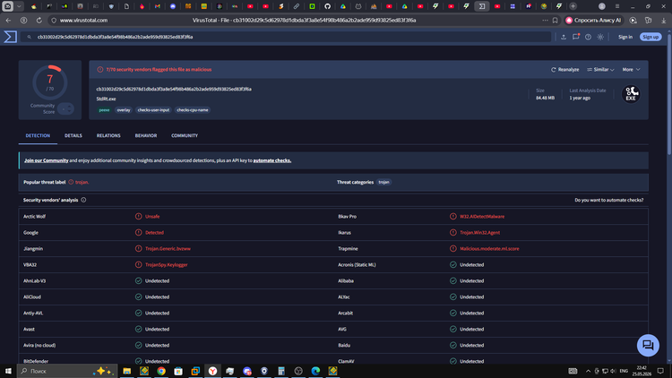Vote on the Community Score toggle

point(65,109)
